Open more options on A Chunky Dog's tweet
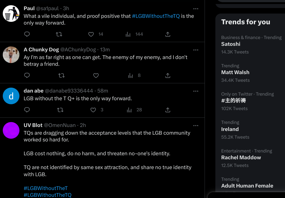The height and width of the screenshot is (198, 285). coord(196,50)
